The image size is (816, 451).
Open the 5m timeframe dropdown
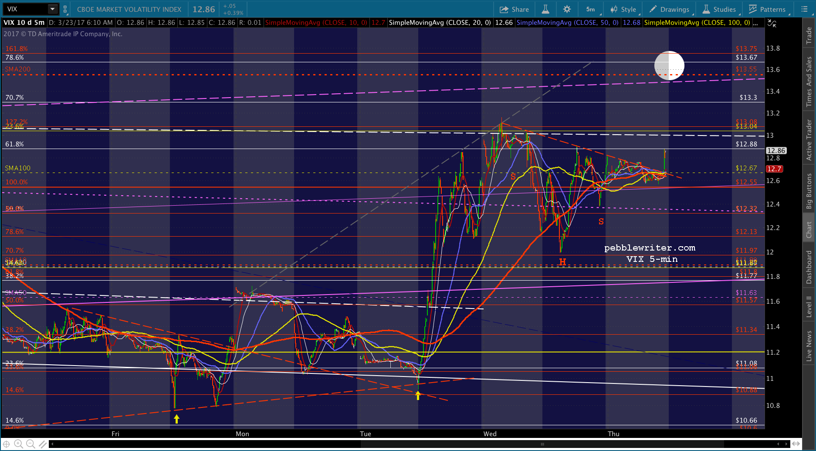(x=591, y=9)
